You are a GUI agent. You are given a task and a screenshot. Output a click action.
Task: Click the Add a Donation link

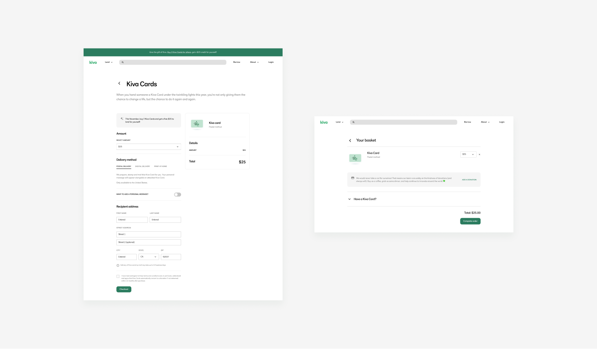tap(469, 180)
